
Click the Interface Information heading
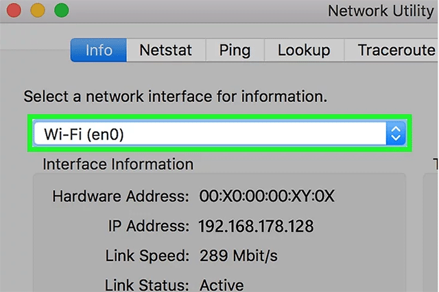118,164
